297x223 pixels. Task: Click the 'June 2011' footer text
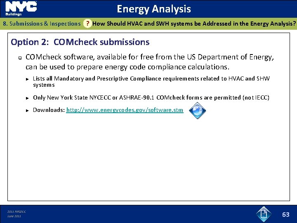pyautogui.click(x=14, y=216)
